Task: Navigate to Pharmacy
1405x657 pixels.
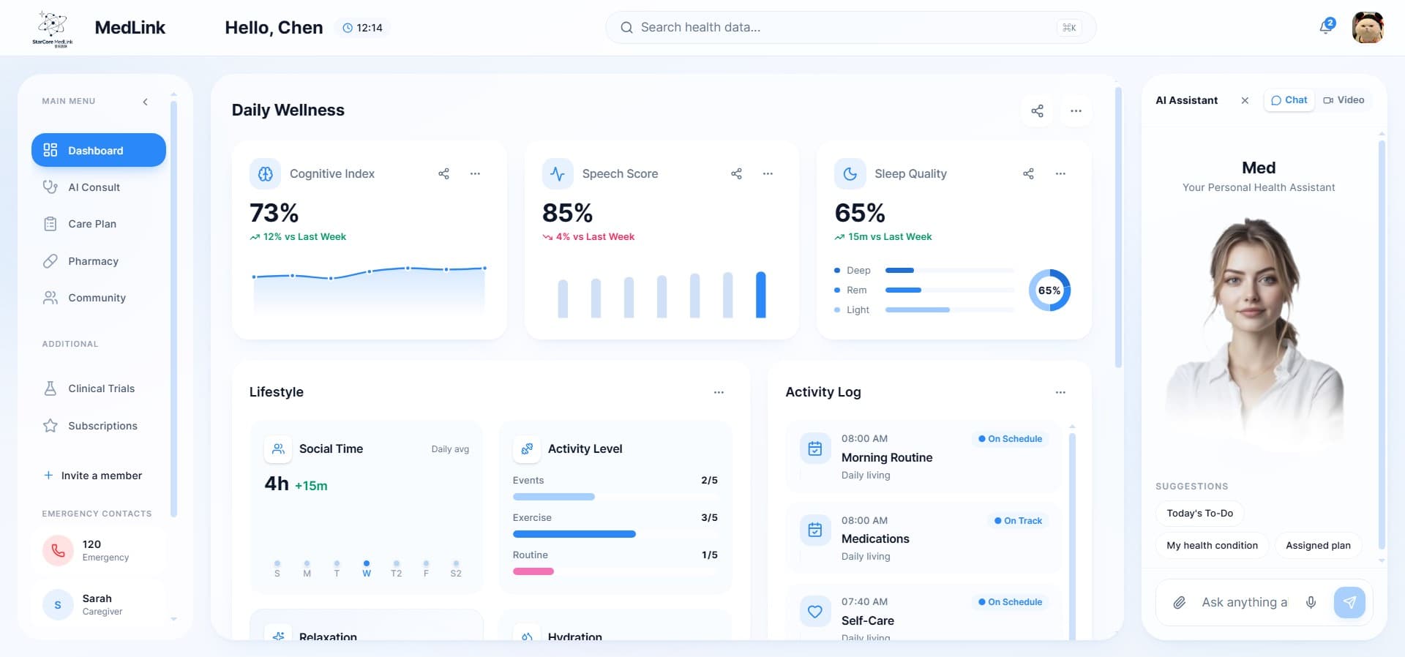Action: pos(99,261)
